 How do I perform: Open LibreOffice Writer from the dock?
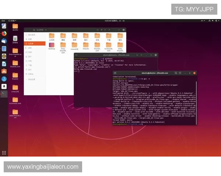(4, 64)
